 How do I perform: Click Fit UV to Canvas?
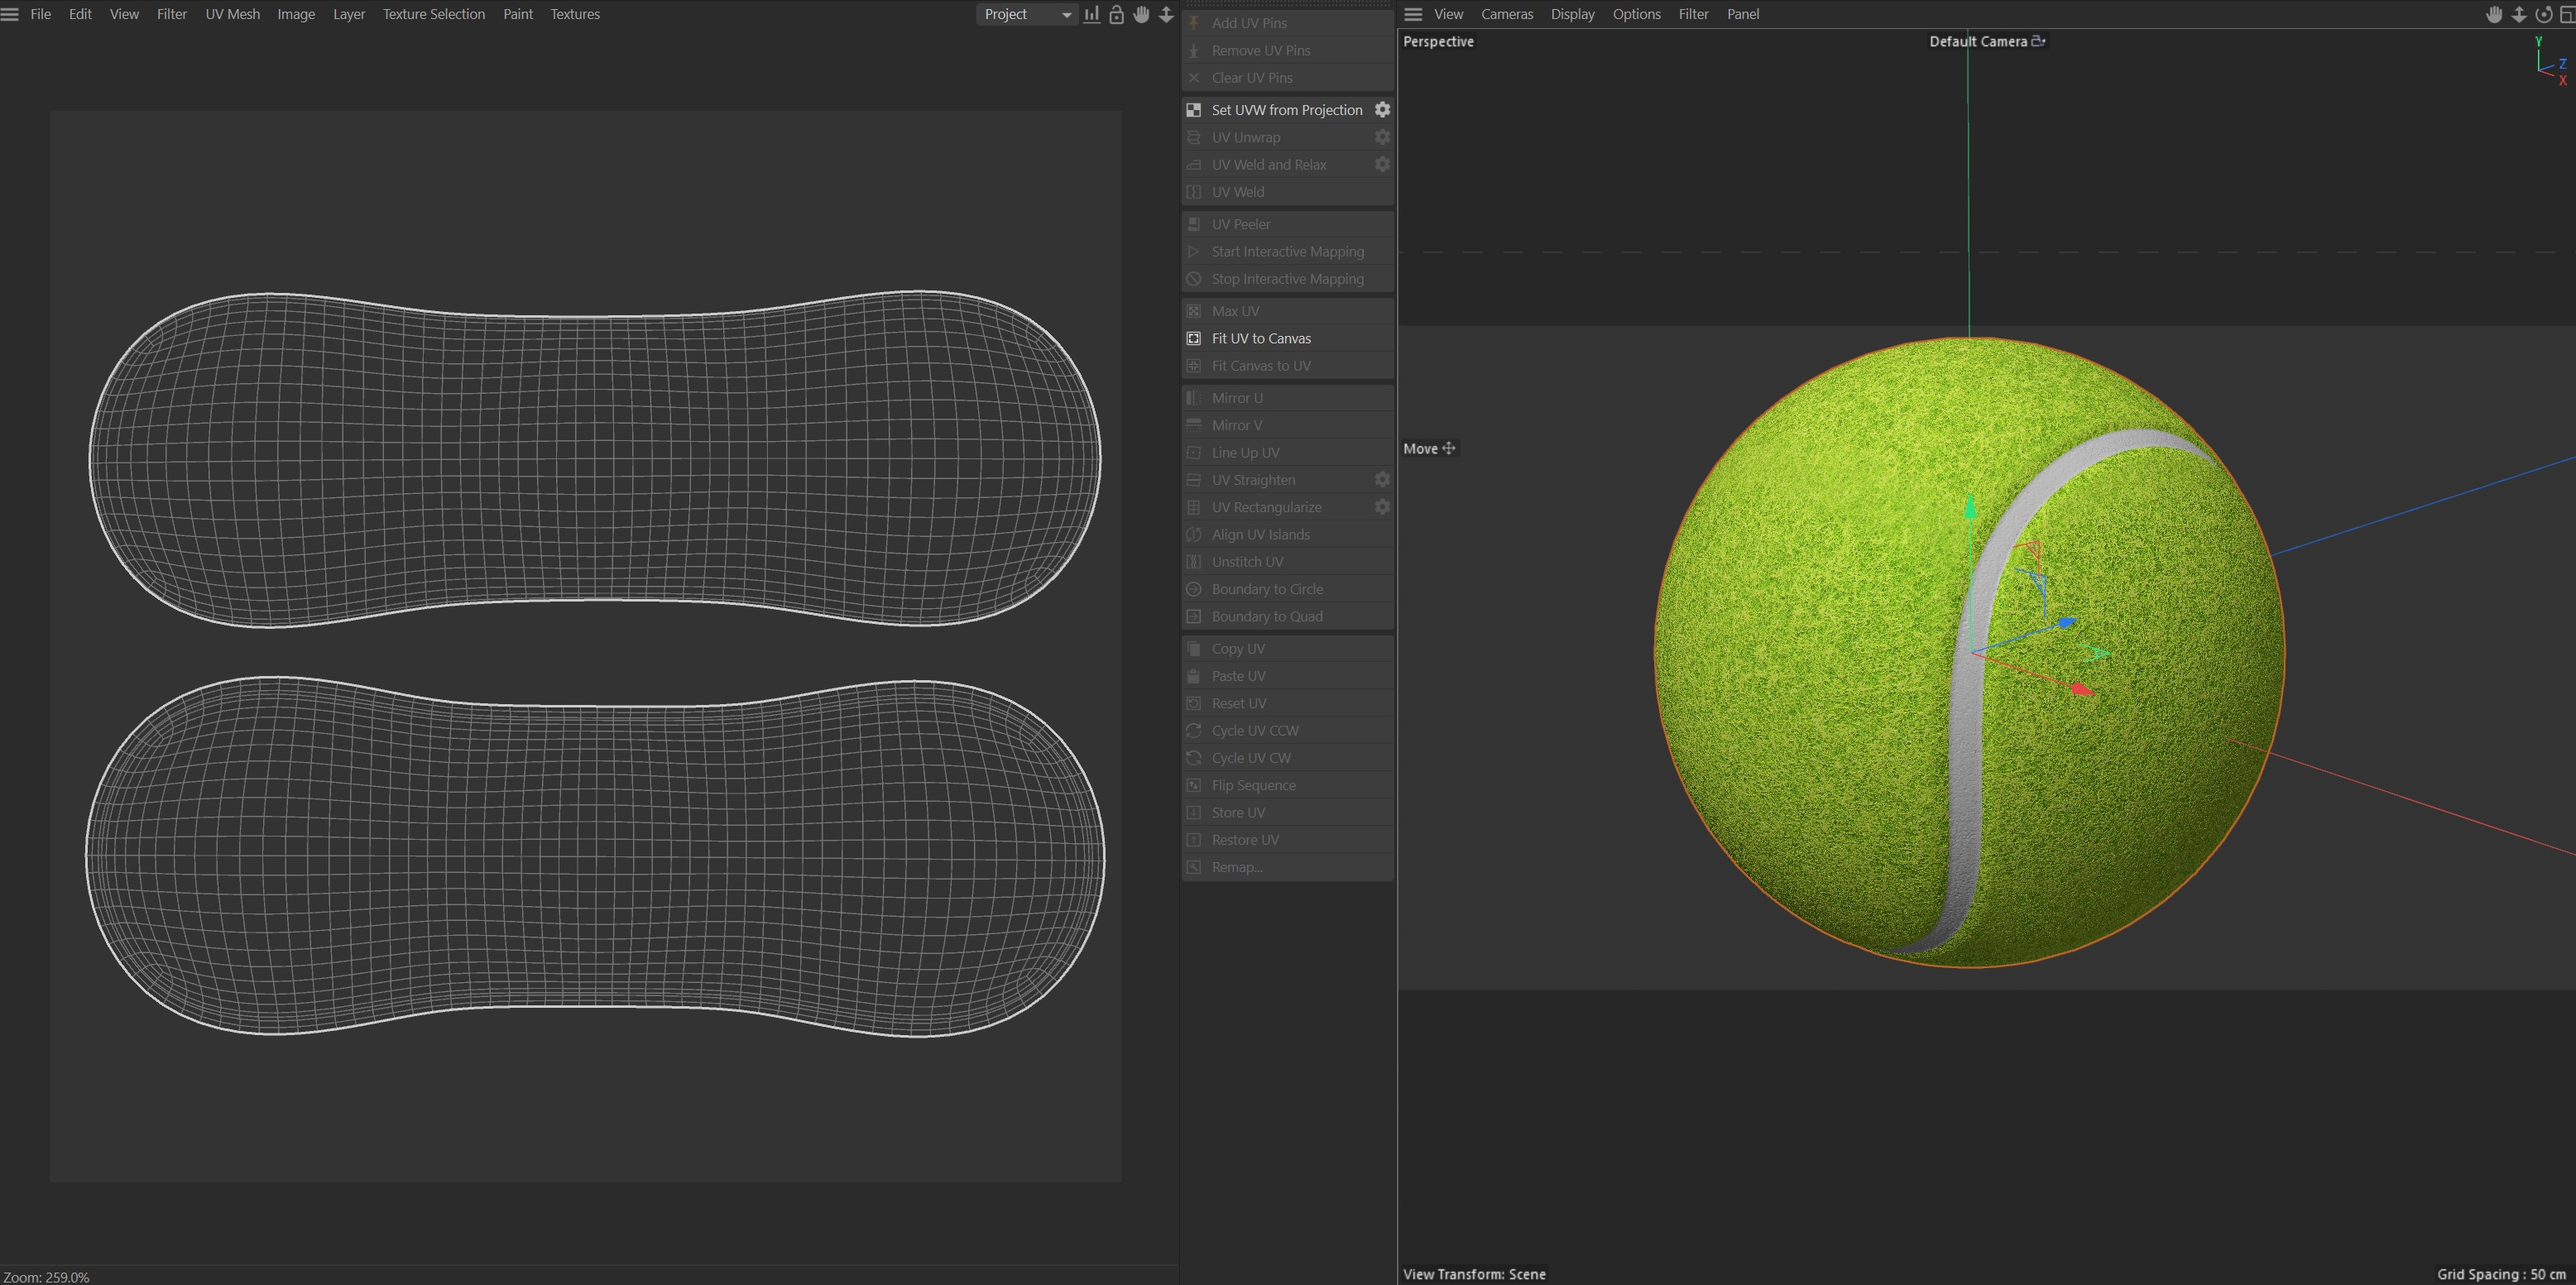(x=1260, y=338)
